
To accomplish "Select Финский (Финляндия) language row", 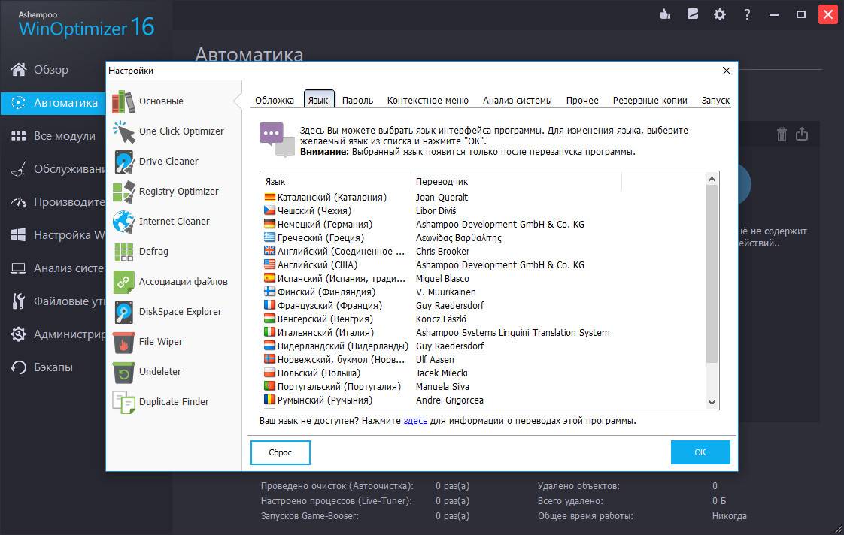I will pyautogui.click(x=483, y=292).
